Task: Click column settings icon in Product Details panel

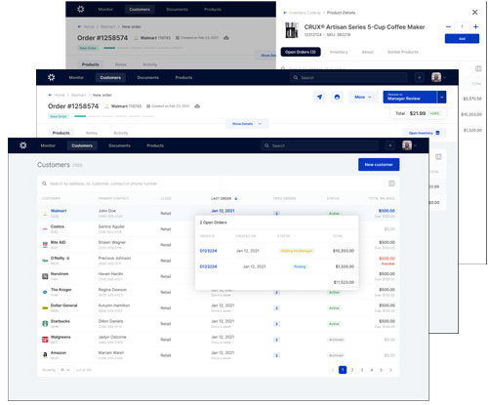Action: (x=478, y=68)
